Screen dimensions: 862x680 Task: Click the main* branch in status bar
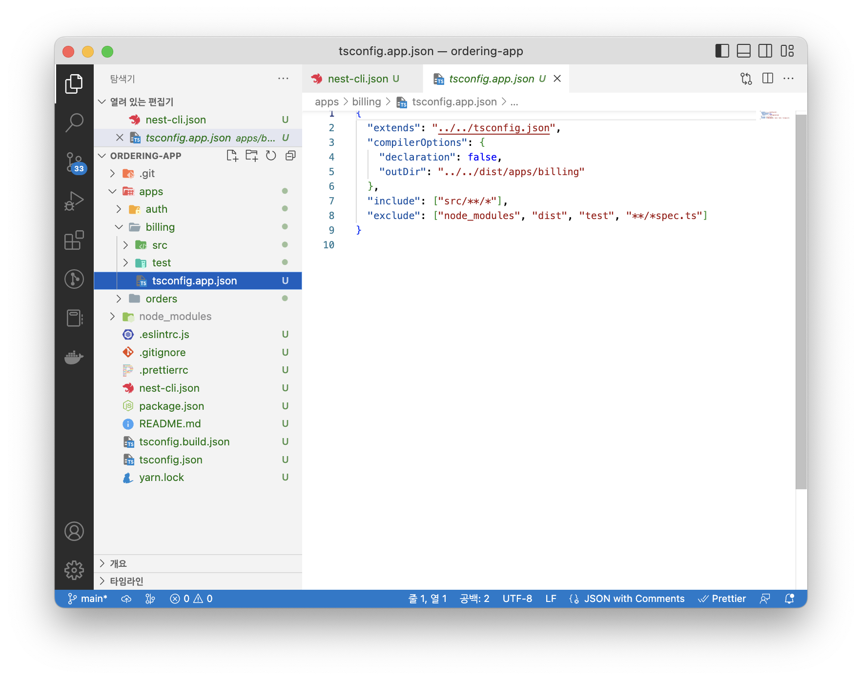point(87,599)
